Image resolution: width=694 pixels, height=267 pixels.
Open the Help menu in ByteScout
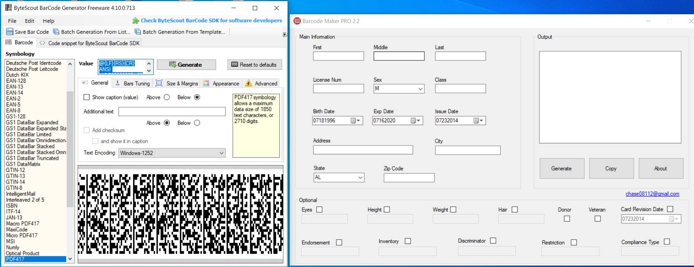coord(48,21)
